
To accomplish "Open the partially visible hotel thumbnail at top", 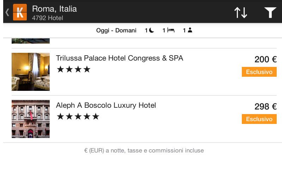I will tap(31, 41).
